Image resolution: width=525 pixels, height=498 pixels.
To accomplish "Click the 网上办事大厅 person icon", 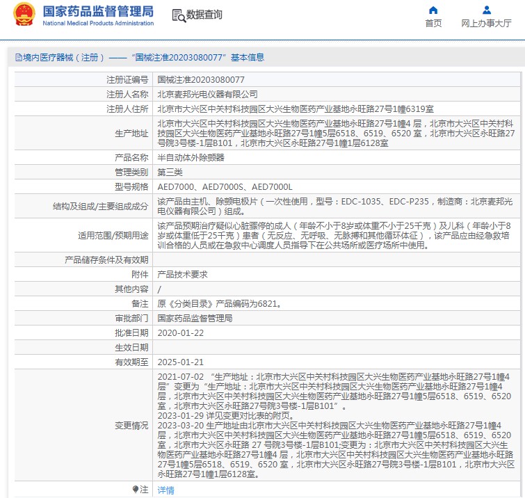I will pos(486,10).
